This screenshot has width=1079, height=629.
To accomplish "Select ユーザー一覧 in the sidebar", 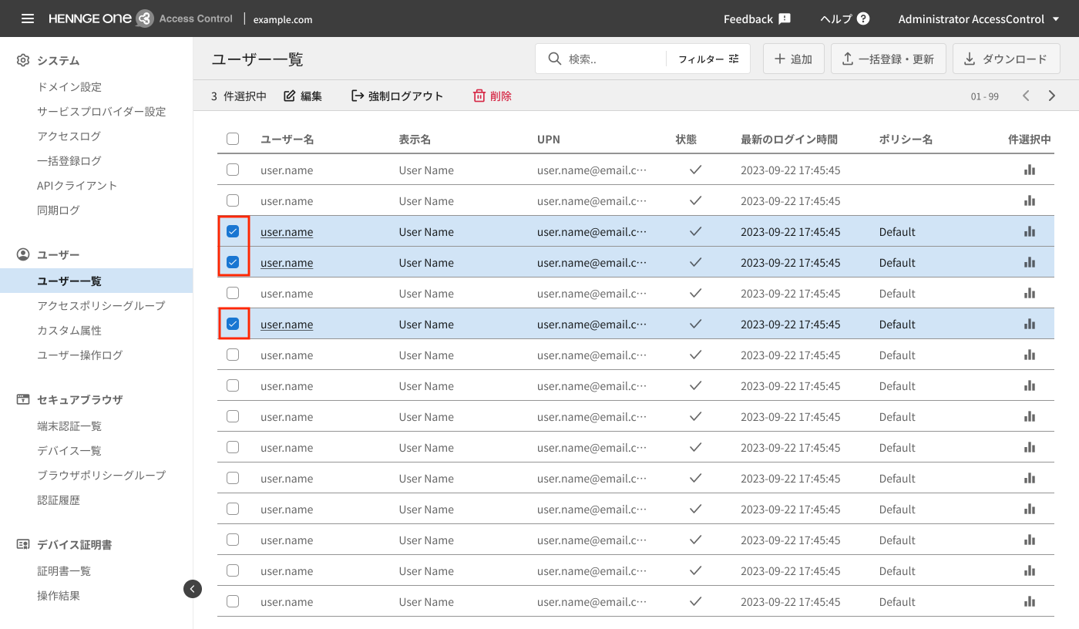I will click(96, 281).
